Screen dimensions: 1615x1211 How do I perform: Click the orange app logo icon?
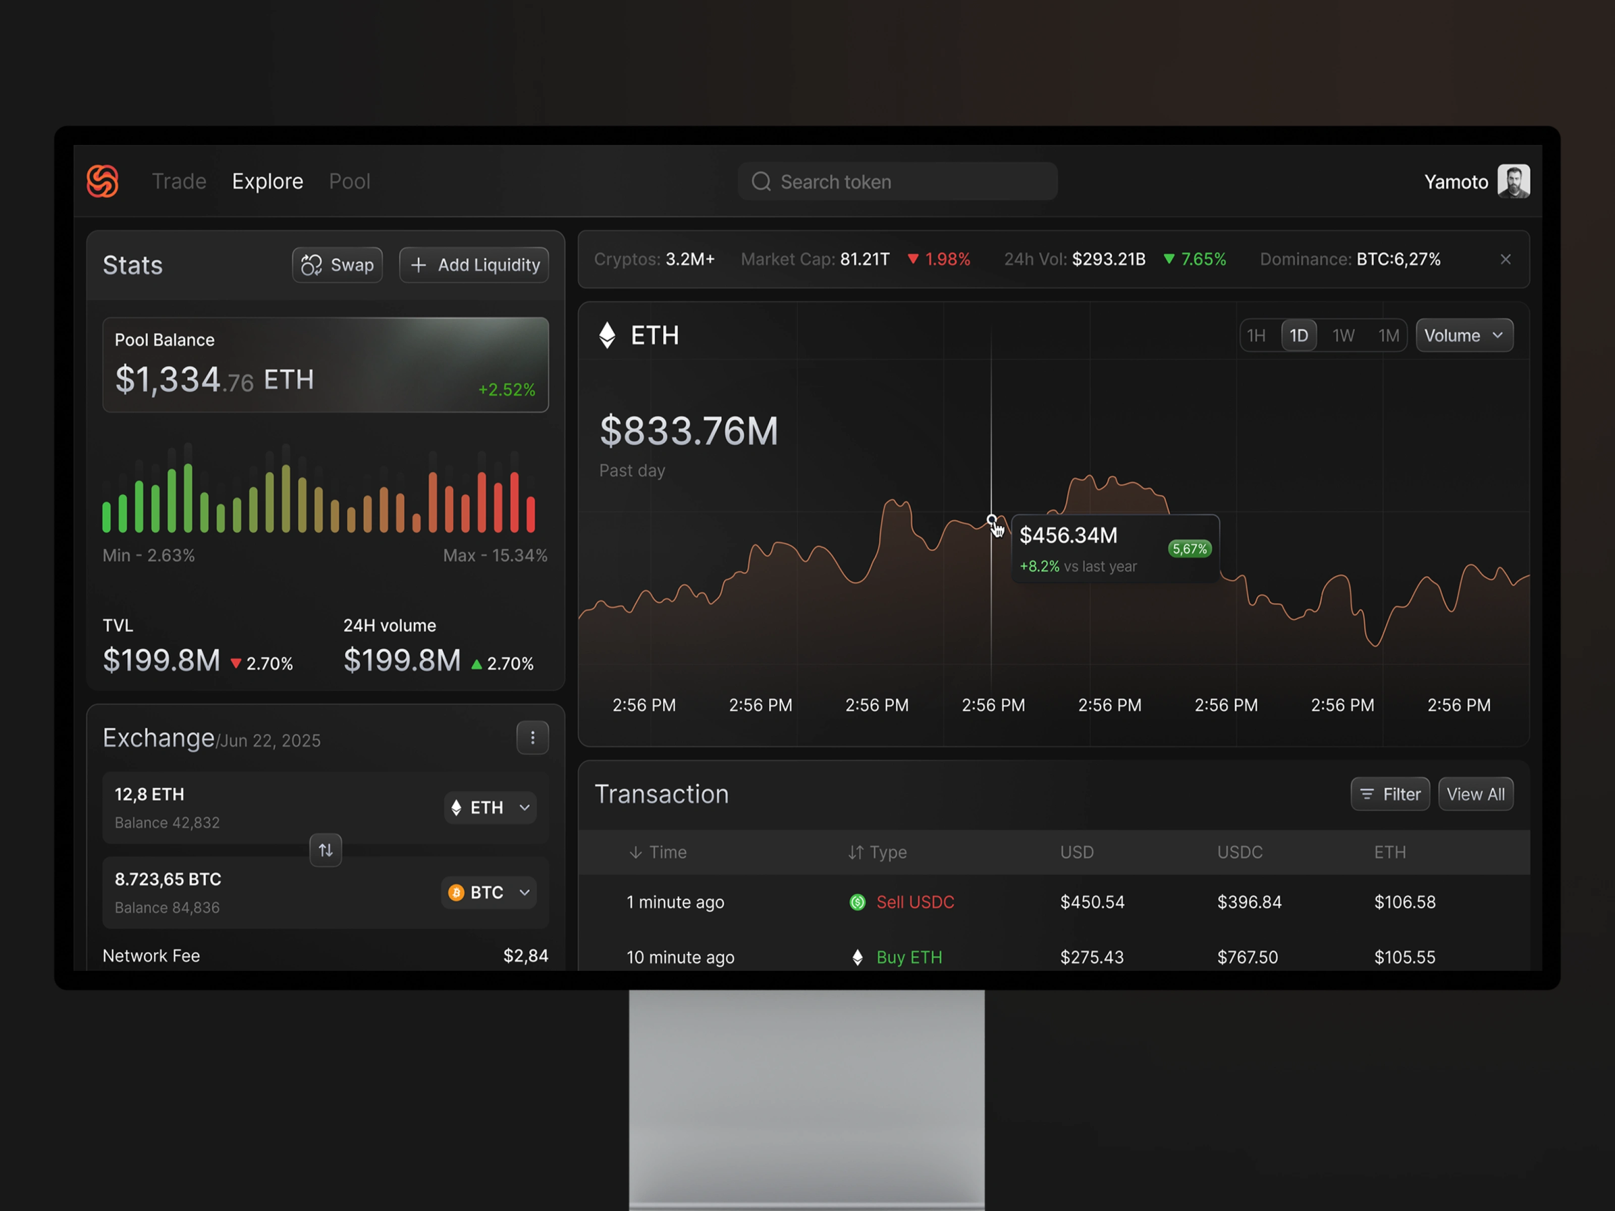pos(102,181)
